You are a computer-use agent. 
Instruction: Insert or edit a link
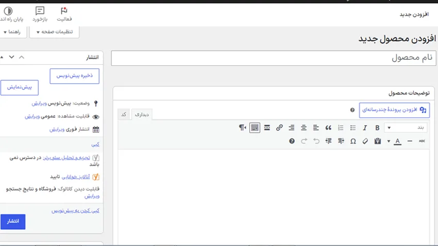coord(279,128)
